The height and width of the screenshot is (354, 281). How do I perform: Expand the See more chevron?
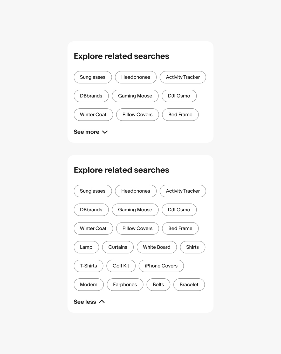pyautogui.click(x=105, y=132)
